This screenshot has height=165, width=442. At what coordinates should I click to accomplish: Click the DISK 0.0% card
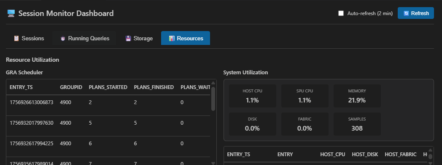click(253, 124)
